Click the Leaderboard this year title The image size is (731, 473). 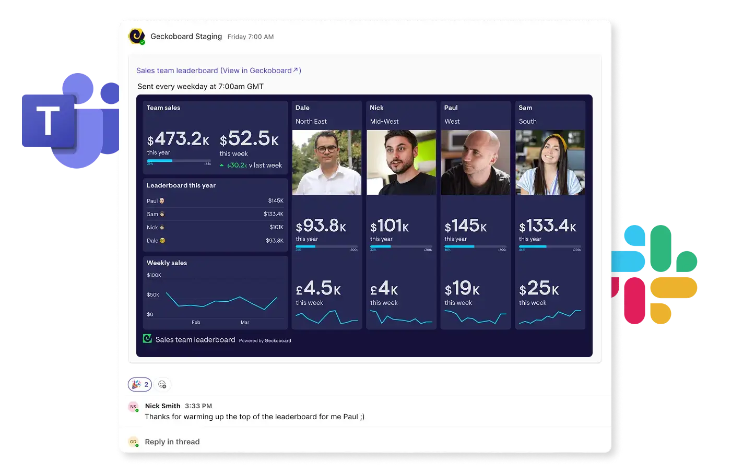click(x=181, y=185)
